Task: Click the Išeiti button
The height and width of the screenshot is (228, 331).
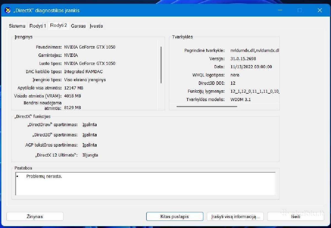Action: (x=295, y=216)
